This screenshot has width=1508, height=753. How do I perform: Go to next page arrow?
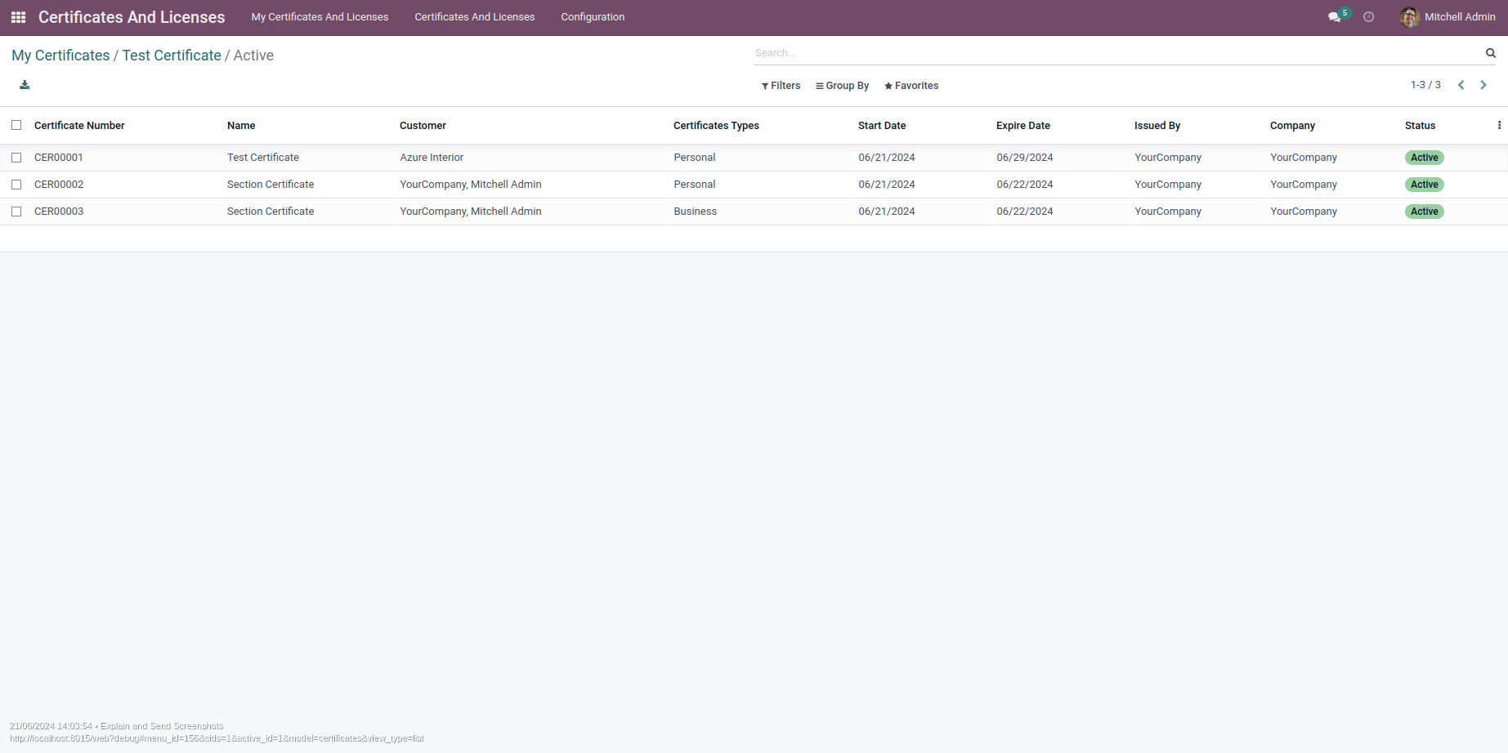[x=1483, y=85]
